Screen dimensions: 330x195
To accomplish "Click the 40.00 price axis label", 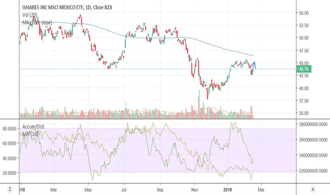I will point(304,88).
